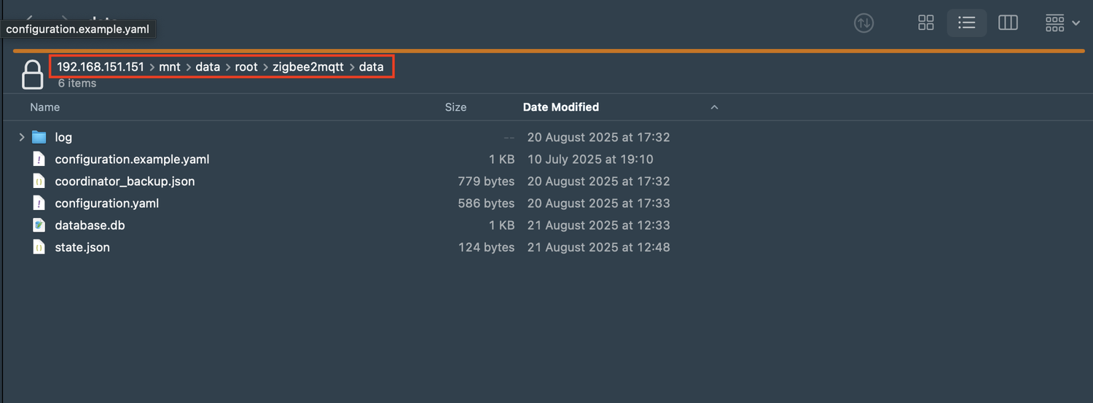Expand the log folder
The height and width of the screenshot is (403, 1093).
click(x=22, y=137)
